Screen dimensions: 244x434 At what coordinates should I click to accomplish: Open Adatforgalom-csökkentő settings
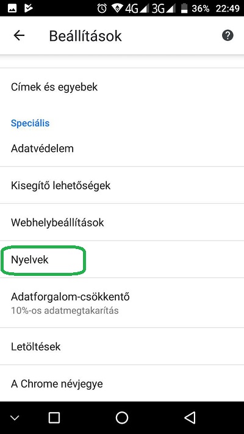coord(122,303)
